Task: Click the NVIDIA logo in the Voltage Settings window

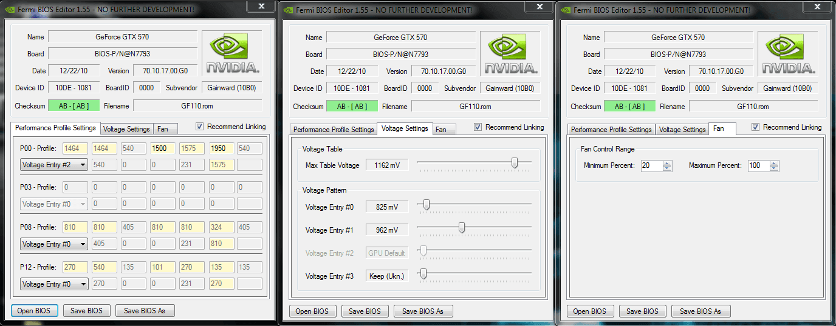Action: tap(510, 55)
